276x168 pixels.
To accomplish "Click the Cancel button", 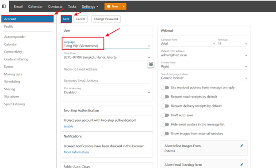I will coord(80,19).
